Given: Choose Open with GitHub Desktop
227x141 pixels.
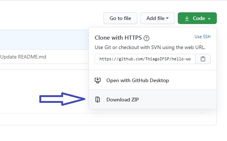Looking at the screenshot, I should [x=153, y=80].
